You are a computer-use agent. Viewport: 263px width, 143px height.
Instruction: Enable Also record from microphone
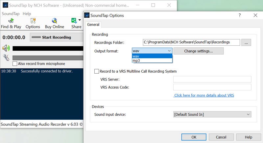[x=15, y=64]
